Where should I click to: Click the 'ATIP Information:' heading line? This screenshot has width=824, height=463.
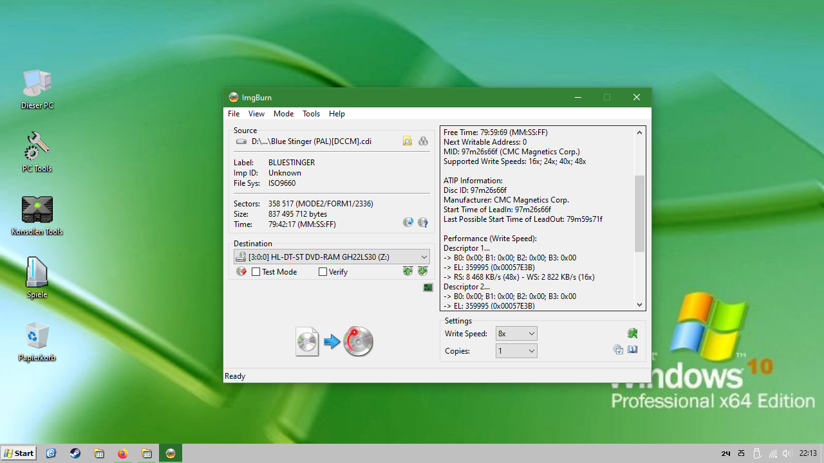pyautogui.click(x=473, y=181)
